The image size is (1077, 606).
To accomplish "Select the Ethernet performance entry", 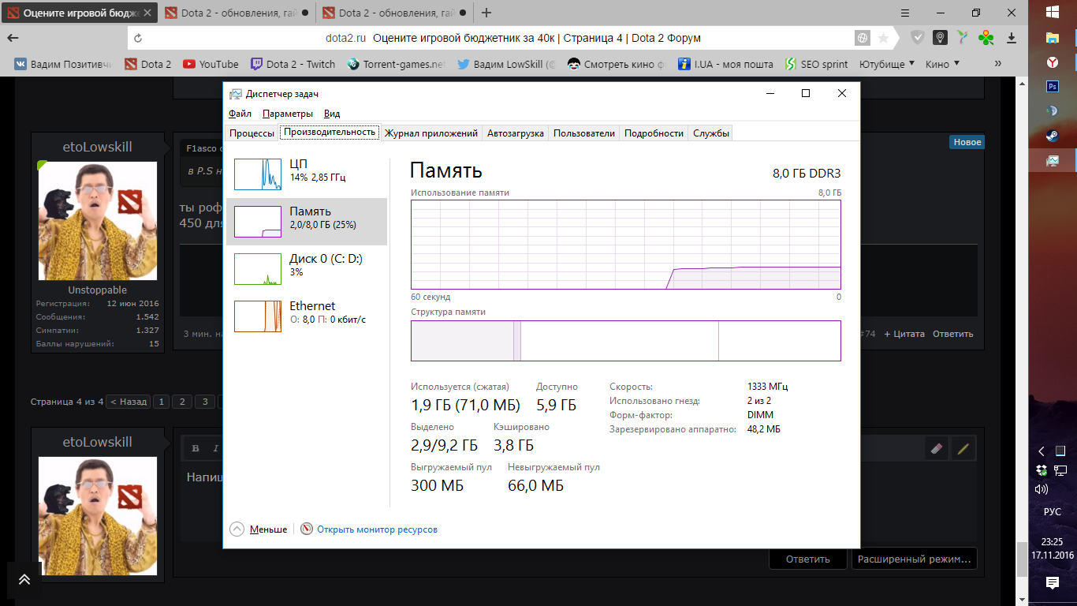I will [307, 316].
